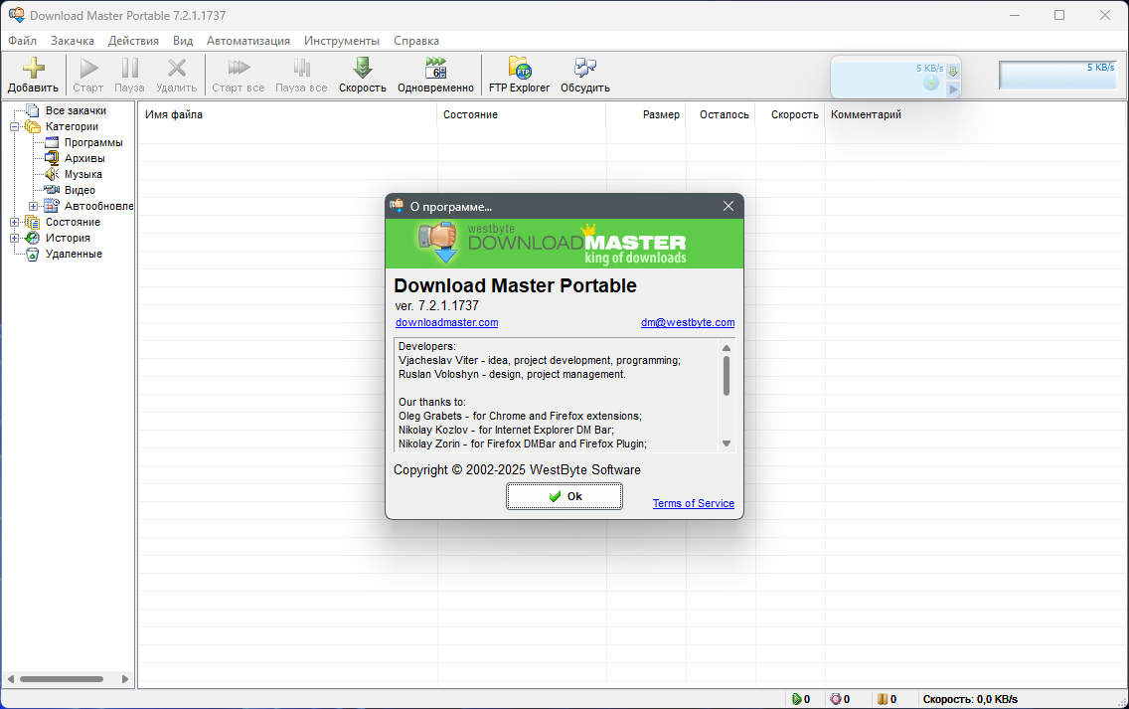The height and width of the screenshot is (709, 1129).
Task: Click the Download Master icon in main title bar
Action: (x=17, y=15)
